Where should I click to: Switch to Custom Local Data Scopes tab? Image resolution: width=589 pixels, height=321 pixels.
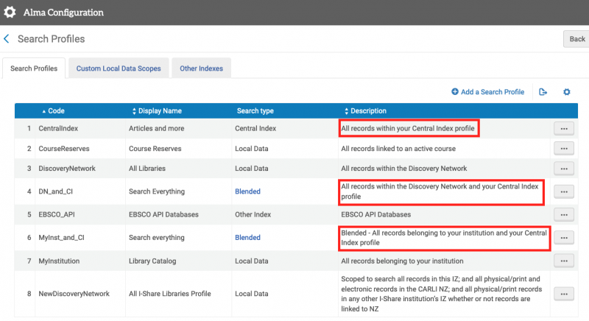click(x=119, y=68)
